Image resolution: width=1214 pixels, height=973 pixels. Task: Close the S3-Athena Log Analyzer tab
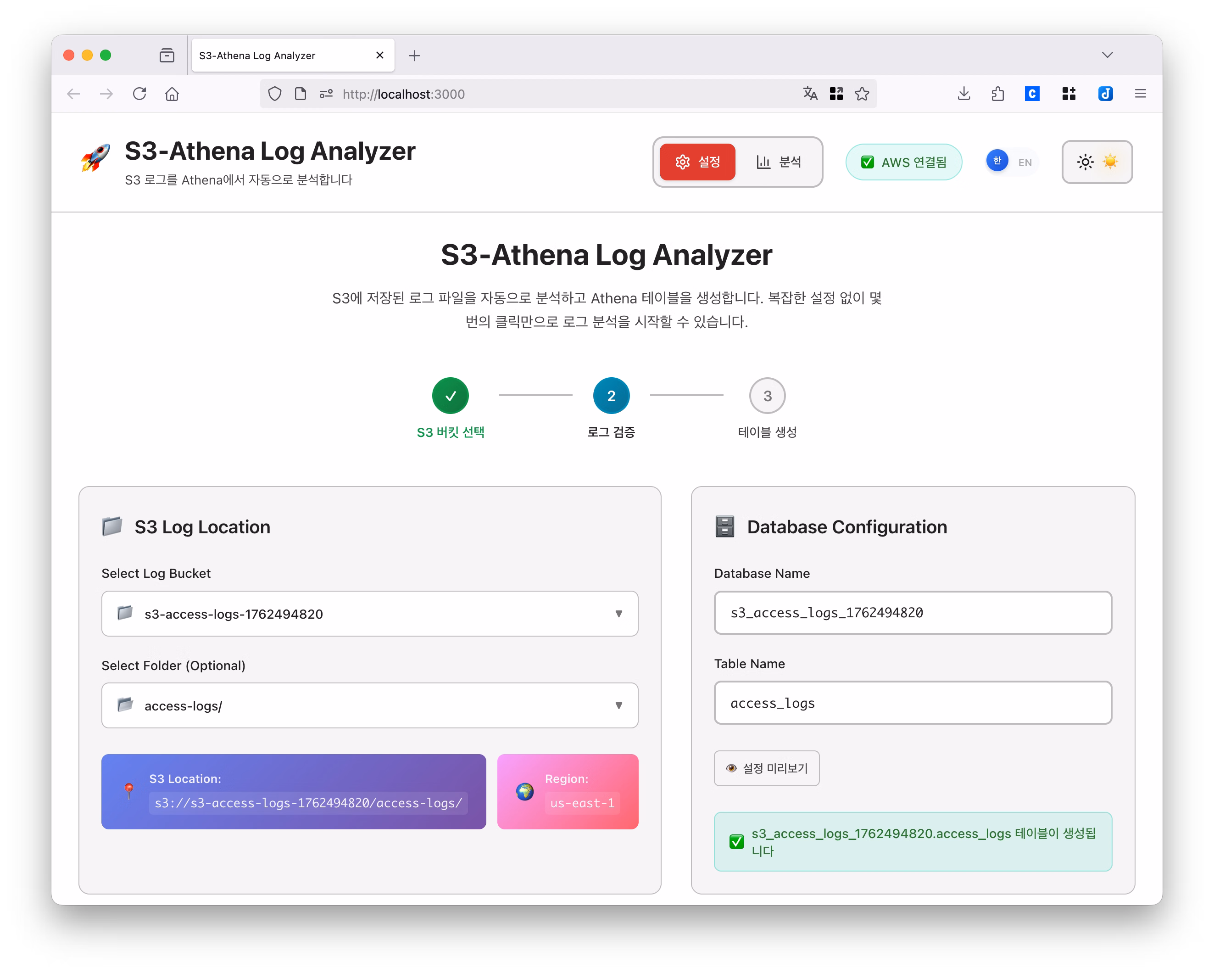pyautogui.click(x=379, y=55)
